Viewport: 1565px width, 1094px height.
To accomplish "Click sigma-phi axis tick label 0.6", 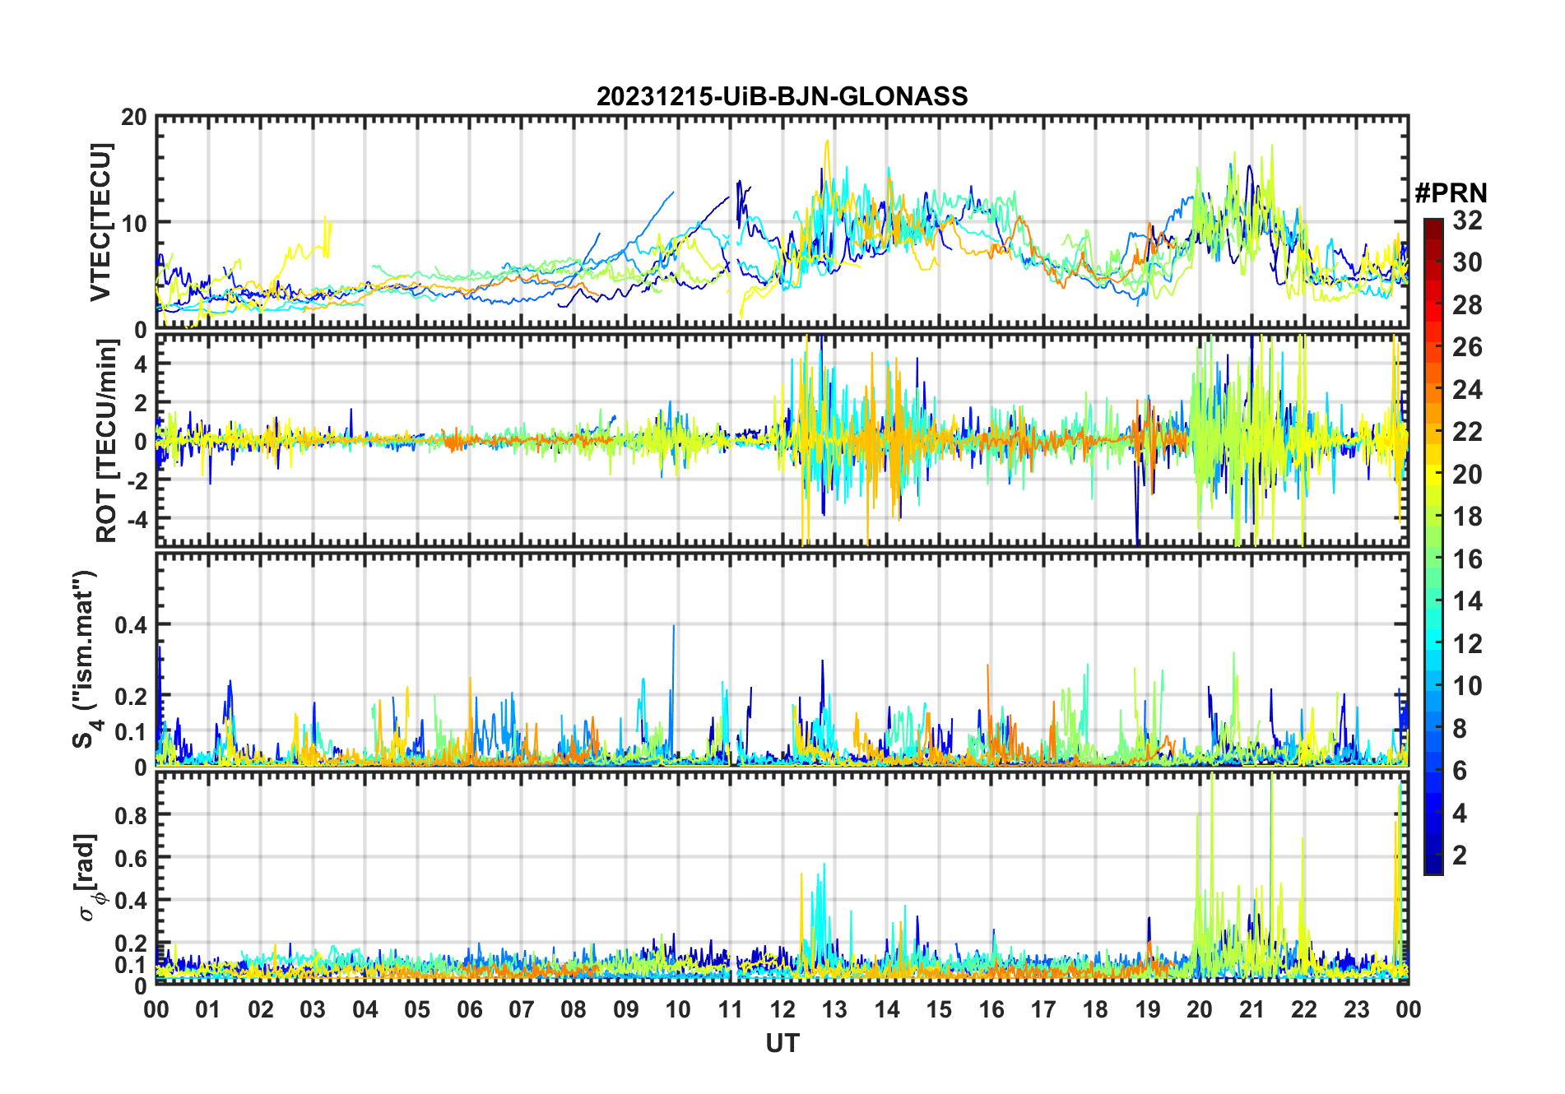I will 132,857.
